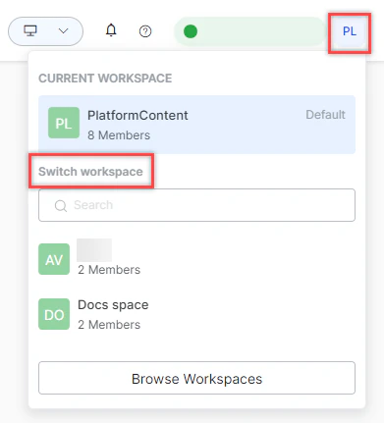Image resolution: width=384 pixels, height=423 pixels.
Task: Focus the workspace Search field
Action: coord(196,205)
